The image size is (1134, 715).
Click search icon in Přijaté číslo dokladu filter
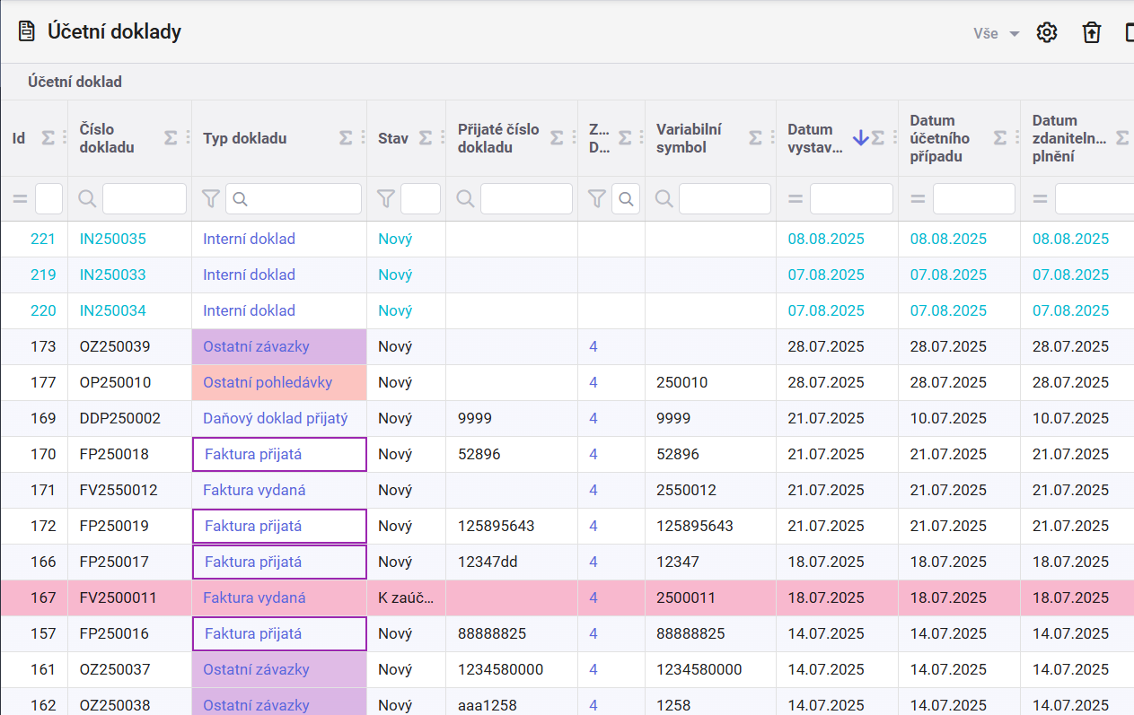click(465, 198)
